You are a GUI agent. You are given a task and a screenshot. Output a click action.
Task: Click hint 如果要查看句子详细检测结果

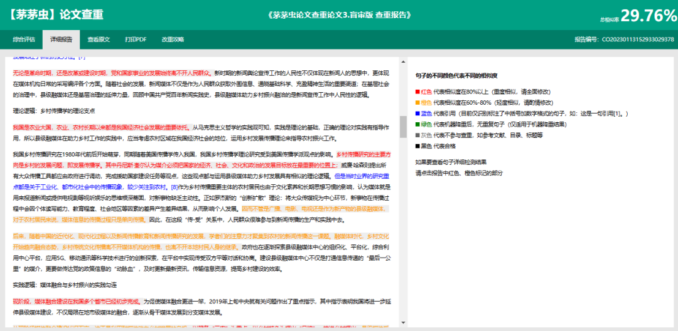click(x=451, y=162)
